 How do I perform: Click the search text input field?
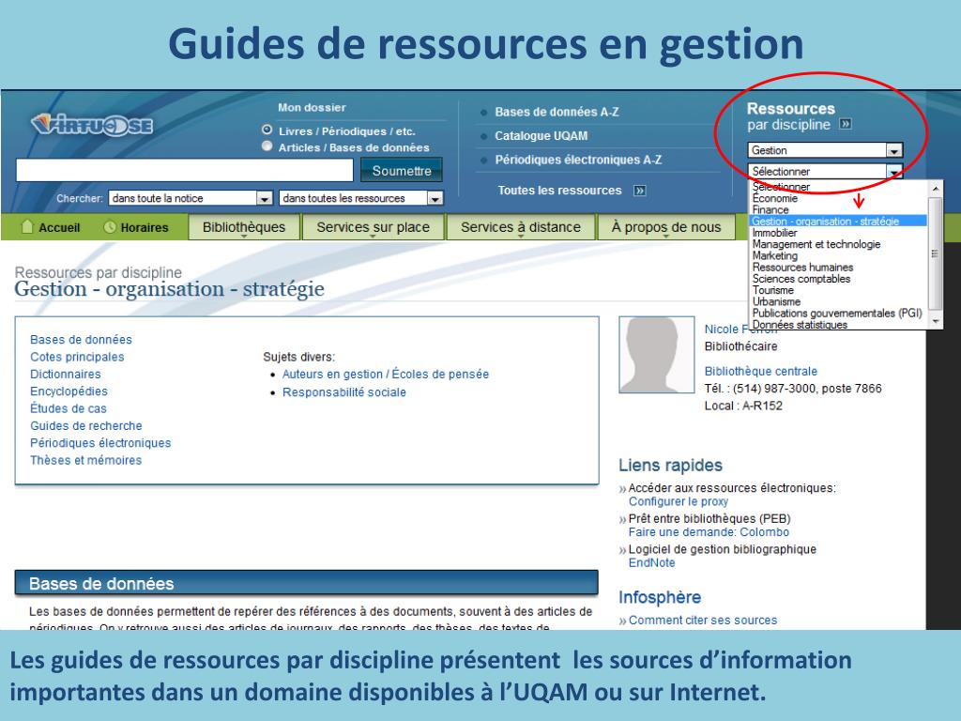(x=185, y=170)
